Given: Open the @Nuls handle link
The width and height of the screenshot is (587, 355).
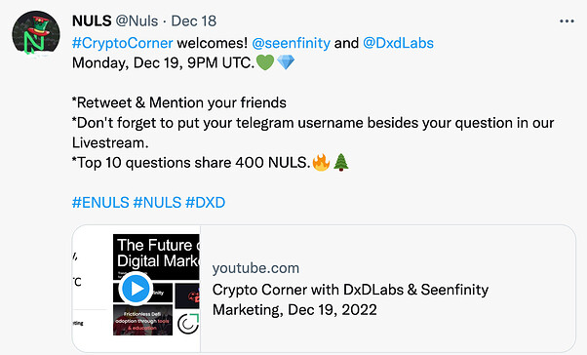Looking at the screenshot, I should click(x=137, y=21).
